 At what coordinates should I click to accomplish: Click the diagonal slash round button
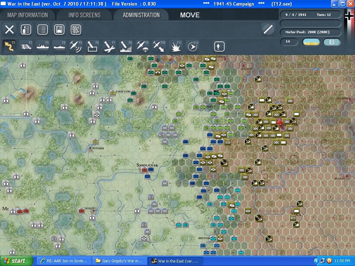pos(268,29)
